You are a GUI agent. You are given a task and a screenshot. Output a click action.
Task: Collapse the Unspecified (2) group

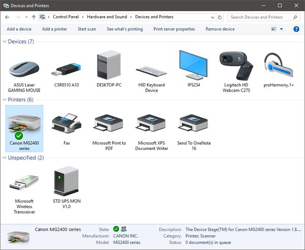[x=5, y=158]
